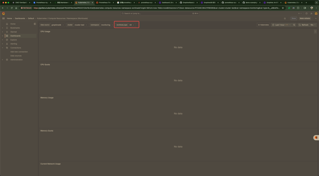Image resolution: width=319 pixels, height=176 pixels.
Task: Click the Search or jump to field
Action: point(160,13)
